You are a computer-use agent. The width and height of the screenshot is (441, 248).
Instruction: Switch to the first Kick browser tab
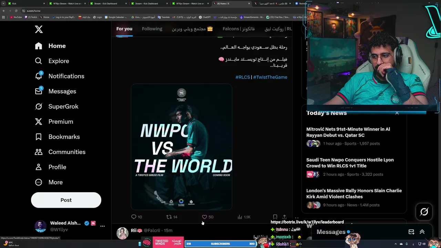coord(28,3)
